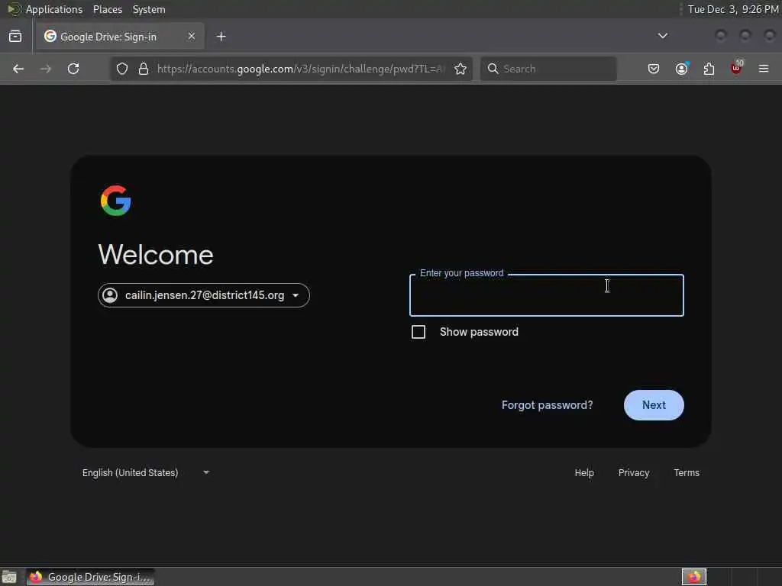This screenshot has width=782, height=586.
Task: Click the address bar URL
Action: pyautogui.click(x=300, y=69)
